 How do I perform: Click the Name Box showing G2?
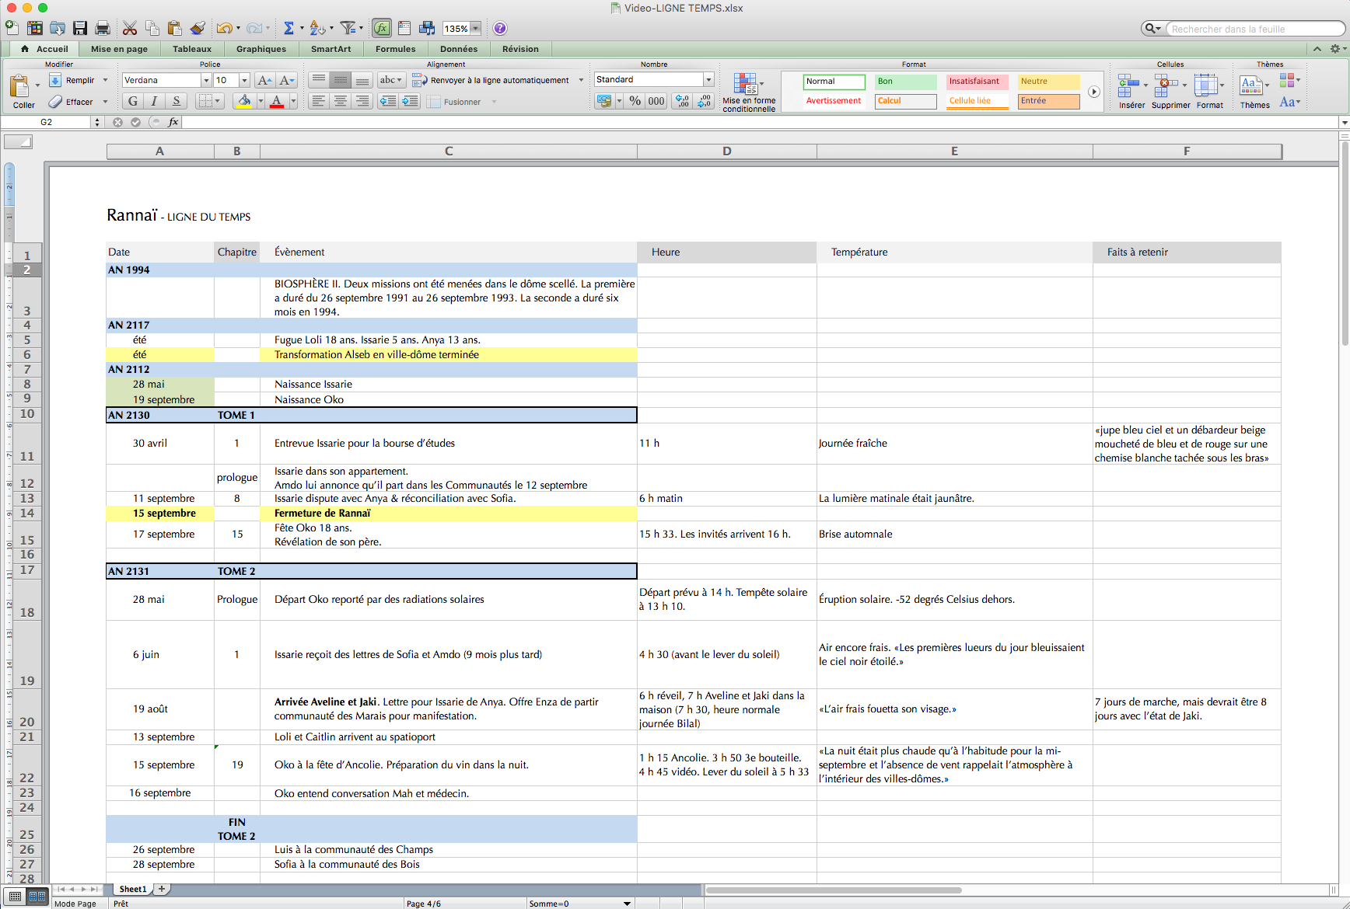(x=47, y=122)
